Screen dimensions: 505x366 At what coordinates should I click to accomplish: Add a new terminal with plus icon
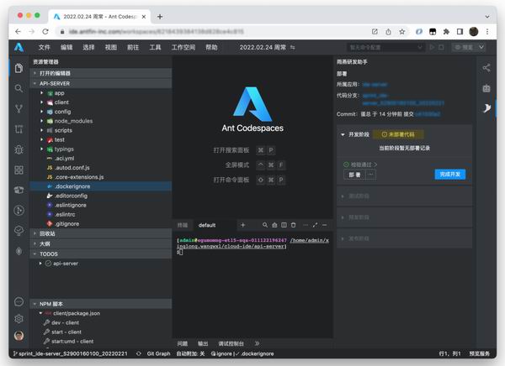coord(243,225)
